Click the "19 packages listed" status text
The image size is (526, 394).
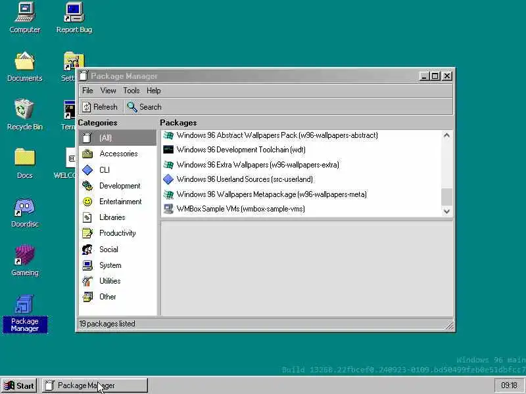point(107,324)
